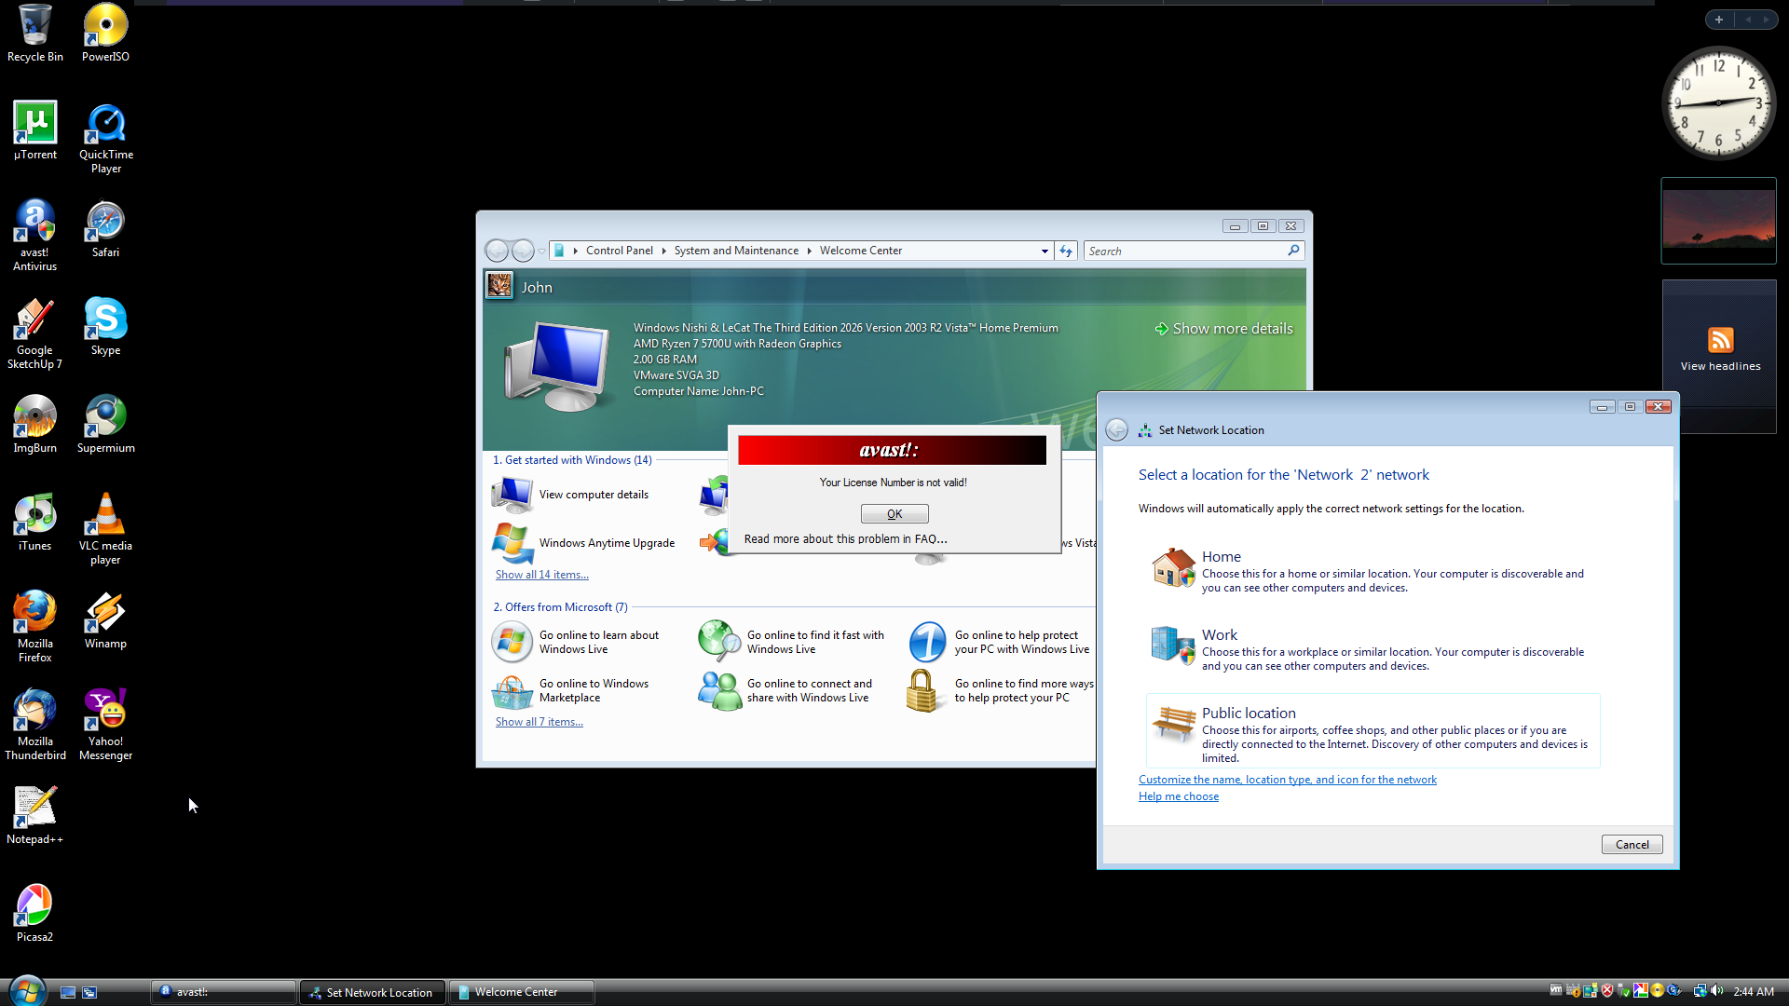Cancel the Set Network Location dialog
This screenshot has width=1789, height=1006.
coord(1632,845)
